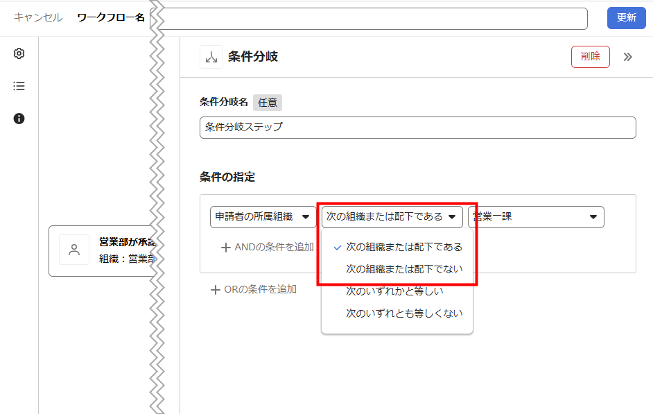653x414 pixels.
Task: Click the red 削除 button
Action: (x=590, y=57)
